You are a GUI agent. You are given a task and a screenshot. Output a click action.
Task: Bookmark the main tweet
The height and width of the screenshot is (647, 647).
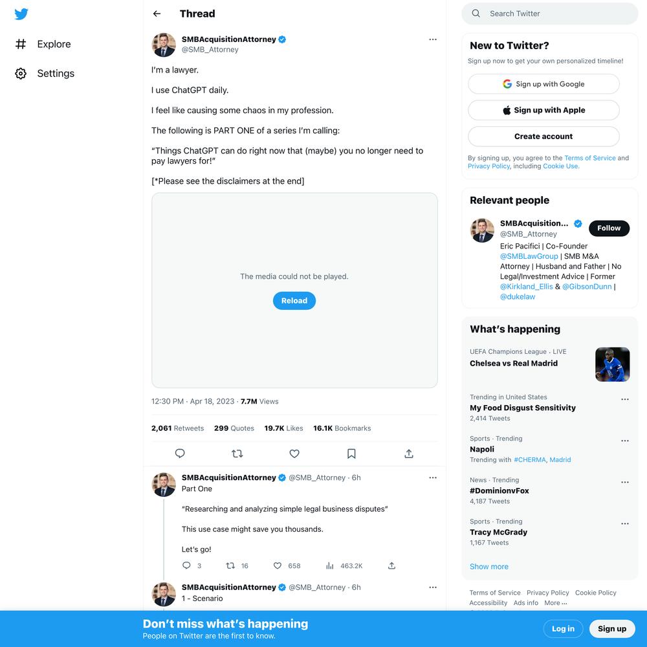(x=351, y=454)
